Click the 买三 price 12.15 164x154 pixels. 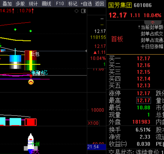click(143, 72)
